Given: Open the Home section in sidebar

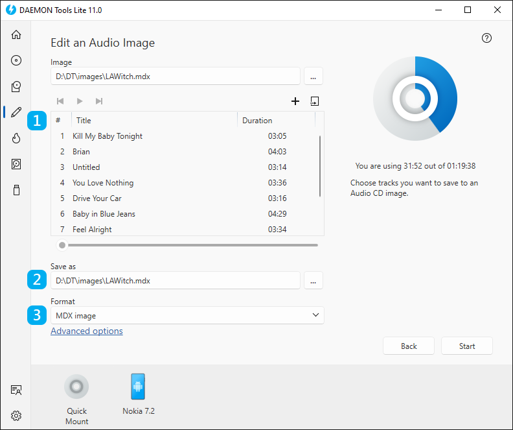Looking at the screenshot, I should click(16, 34).
